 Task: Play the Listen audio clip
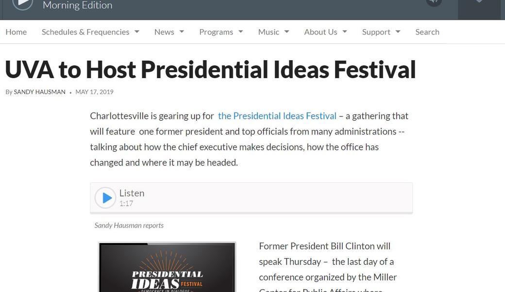(x=105, y=198)
